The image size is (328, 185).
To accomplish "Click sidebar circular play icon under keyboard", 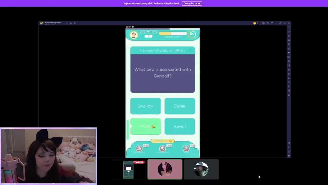I will coord(289,44).
